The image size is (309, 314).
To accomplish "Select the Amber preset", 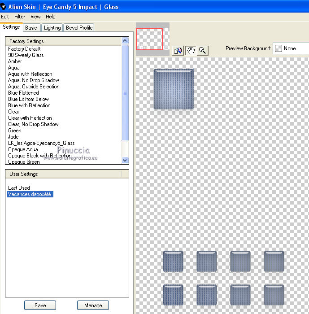I will tap(15, 61).
